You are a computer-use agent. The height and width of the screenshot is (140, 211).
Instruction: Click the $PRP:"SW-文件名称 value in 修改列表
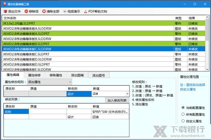coord(110,112)
